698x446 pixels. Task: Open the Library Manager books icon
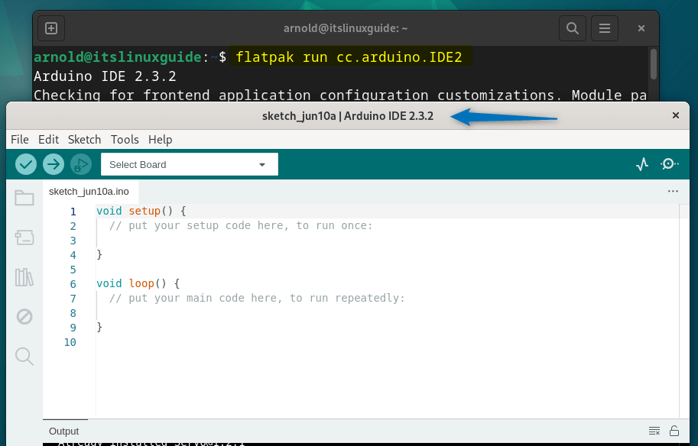[x=24, y=277]
